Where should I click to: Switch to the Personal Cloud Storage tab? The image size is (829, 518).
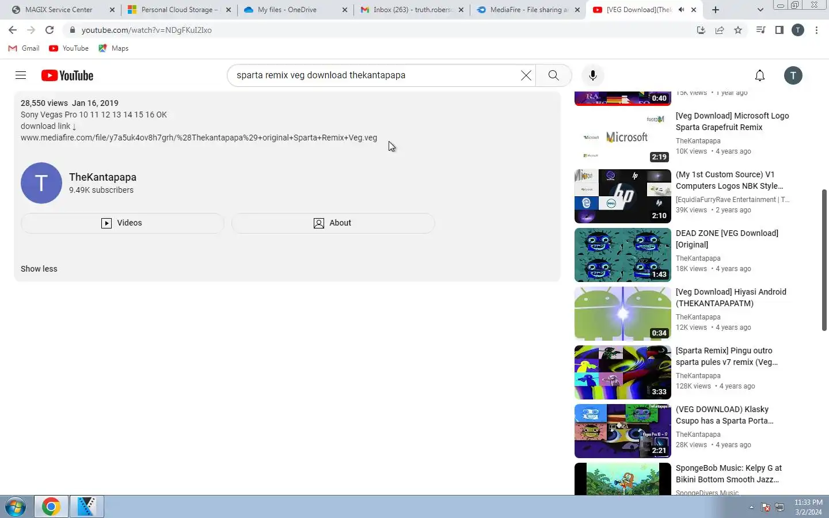(x=178, y=10)
